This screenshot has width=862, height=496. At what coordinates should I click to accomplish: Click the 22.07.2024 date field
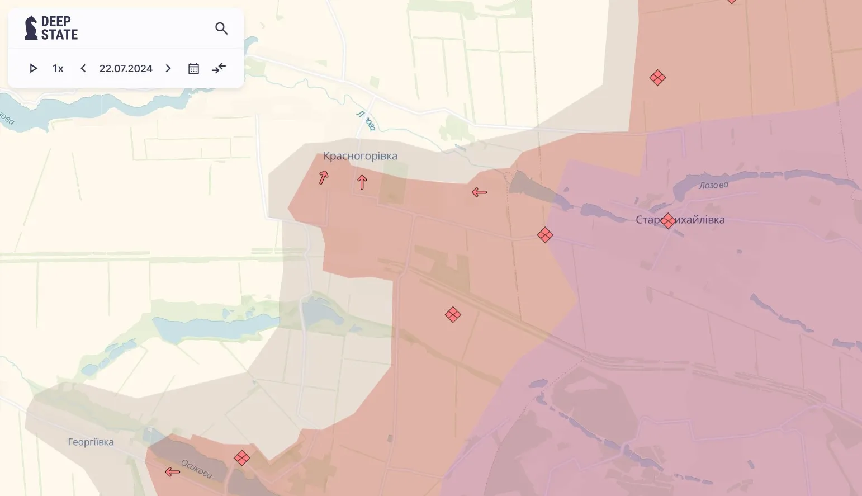pyautogui.click(x=126, y=68)
